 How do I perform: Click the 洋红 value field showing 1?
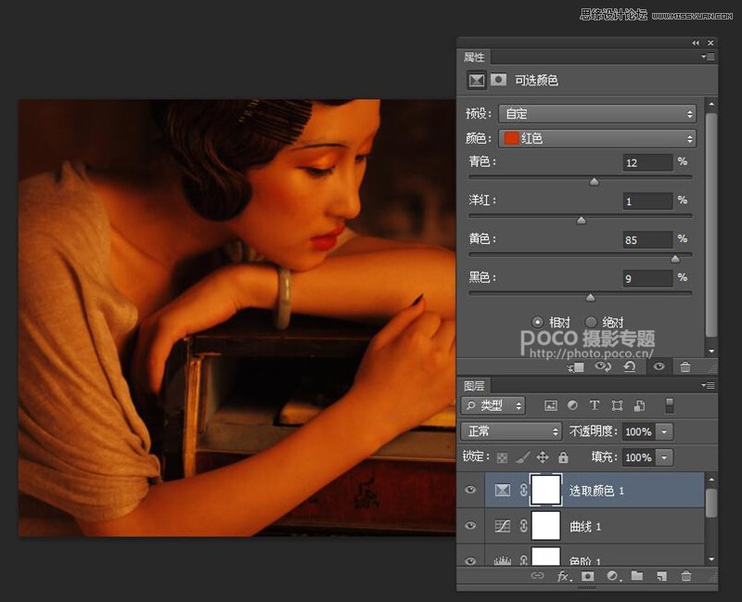pyautogui.click(x=647, y=201)
